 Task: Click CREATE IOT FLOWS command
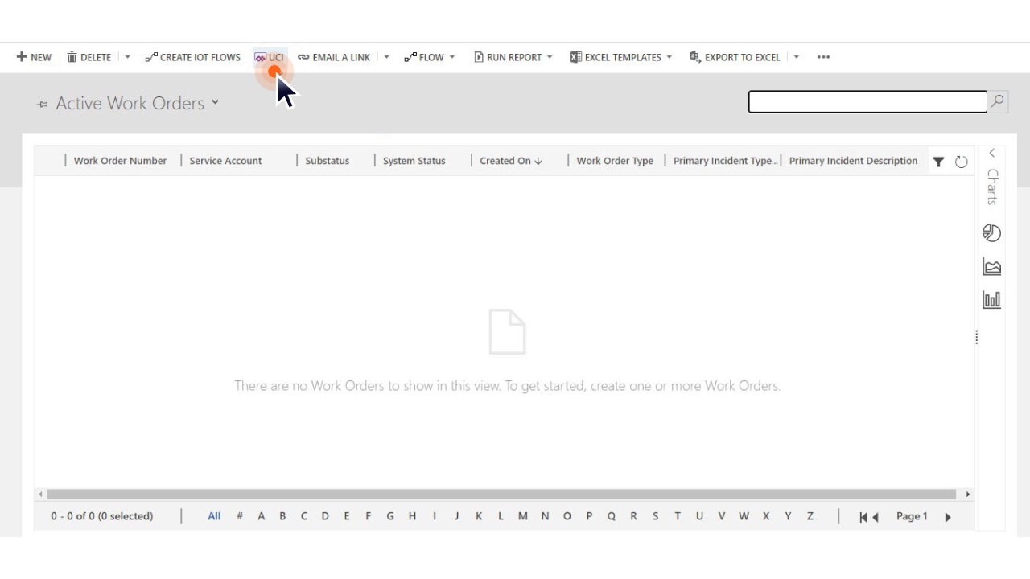pos(192,57)
